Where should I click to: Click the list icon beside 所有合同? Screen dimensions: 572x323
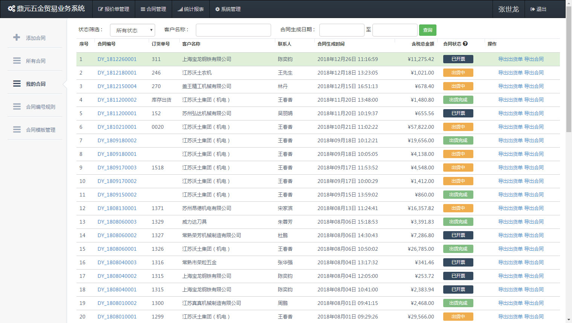pyautogui.click(x=17, y=61)
